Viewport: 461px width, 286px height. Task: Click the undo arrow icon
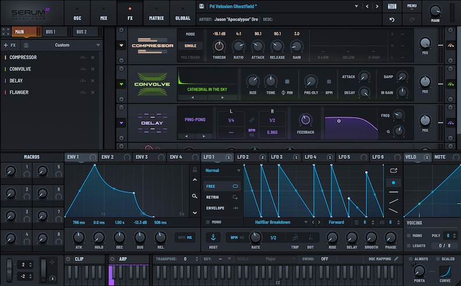[x=392, y=20]
